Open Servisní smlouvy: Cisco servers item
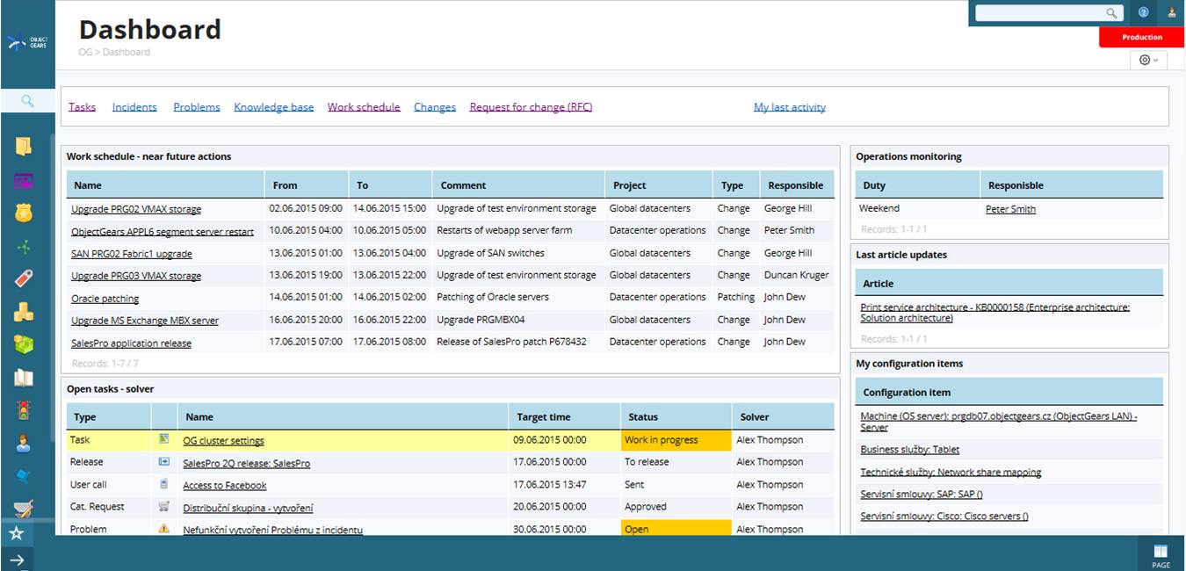 coord(944,517)
